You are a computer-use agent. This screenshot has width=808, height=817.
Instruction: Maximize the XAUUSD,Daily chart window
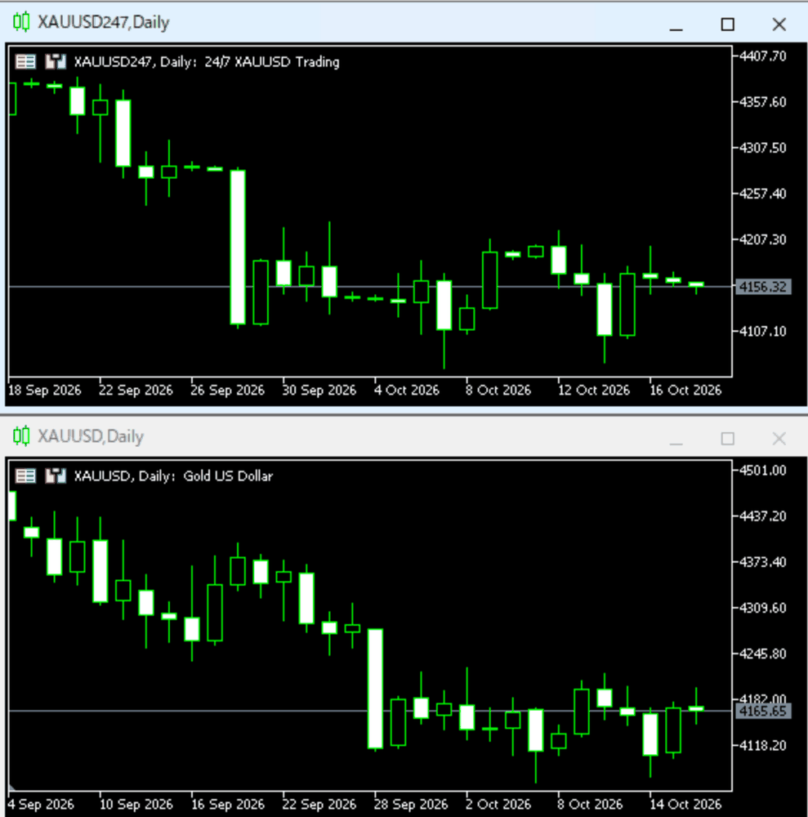[727, 439]
